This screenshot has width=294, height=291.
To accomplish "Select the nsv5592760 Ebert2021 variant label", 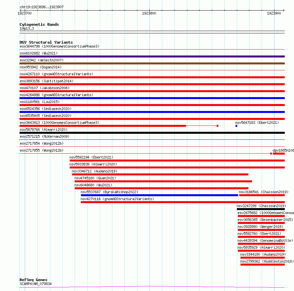I will click(x=259, y=234).
